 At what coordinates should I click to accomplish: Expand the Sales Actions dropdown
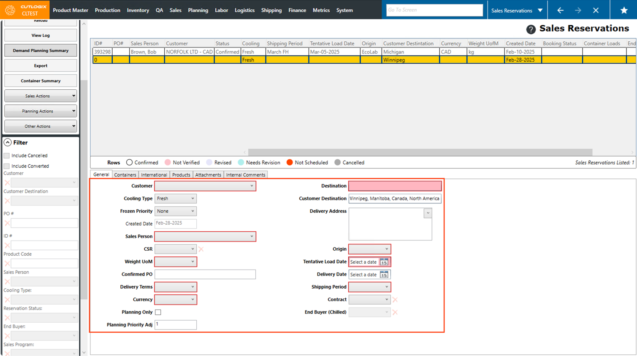pyautogui.click(x=41, y=96)
